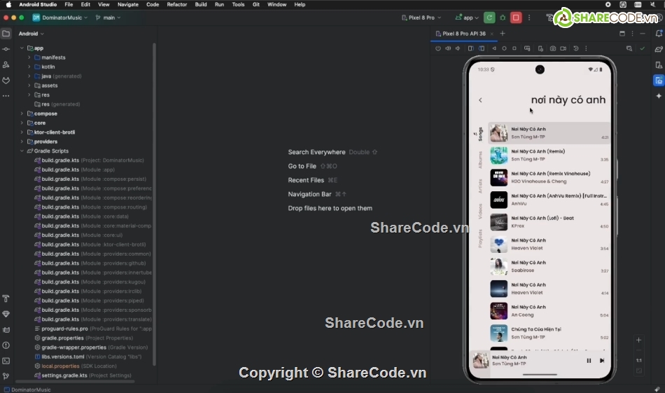665x393 pixels.
Task: Click the emulator Overview square icon
Action: click(x=514, y=48)
